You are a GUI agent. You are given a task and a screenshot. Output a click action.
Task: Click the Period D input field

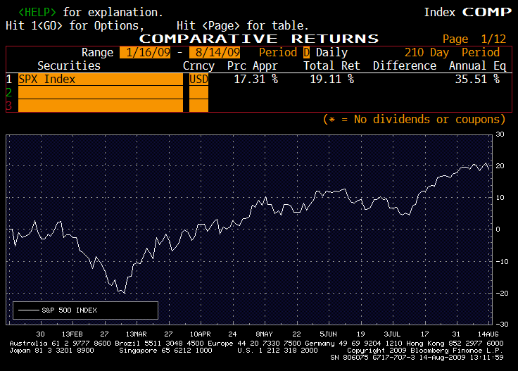pos(306,53)
